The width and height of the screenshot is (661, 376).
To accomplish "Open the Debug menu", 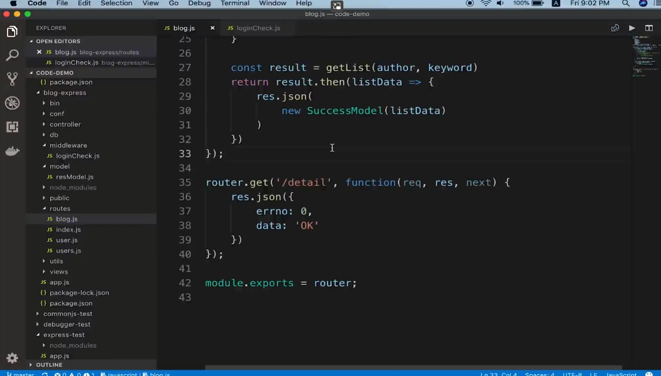I will tap(199, 4).
